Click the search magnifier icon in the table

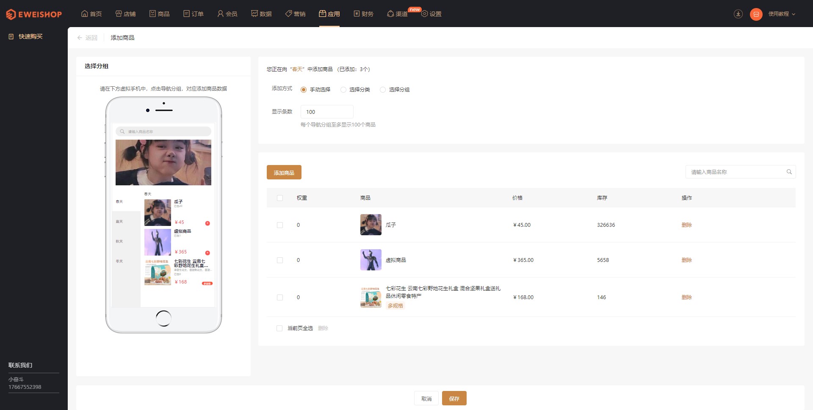tap(789, 172)
